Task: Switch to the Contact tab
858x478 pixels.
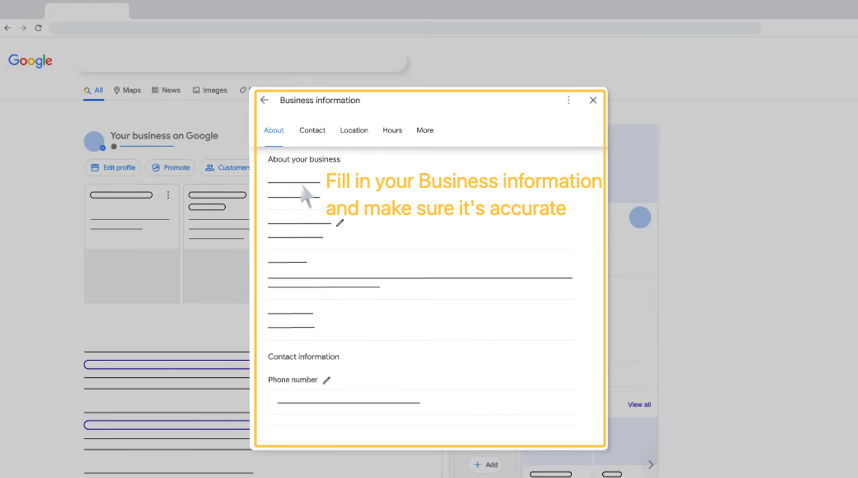Action: (x=312, y=130)
